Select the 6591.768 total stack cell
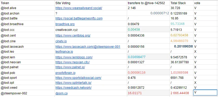218x97 pixels. [182, 78]
